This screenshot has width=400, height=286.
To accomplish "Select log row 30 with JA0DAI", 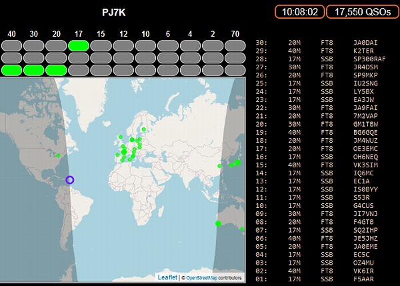I will pyautogui.click(x=317, y=43).
